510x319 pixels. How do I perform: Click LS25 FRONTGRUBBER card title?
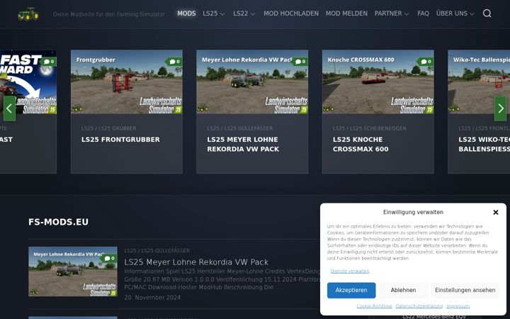[x=120, y=140]
